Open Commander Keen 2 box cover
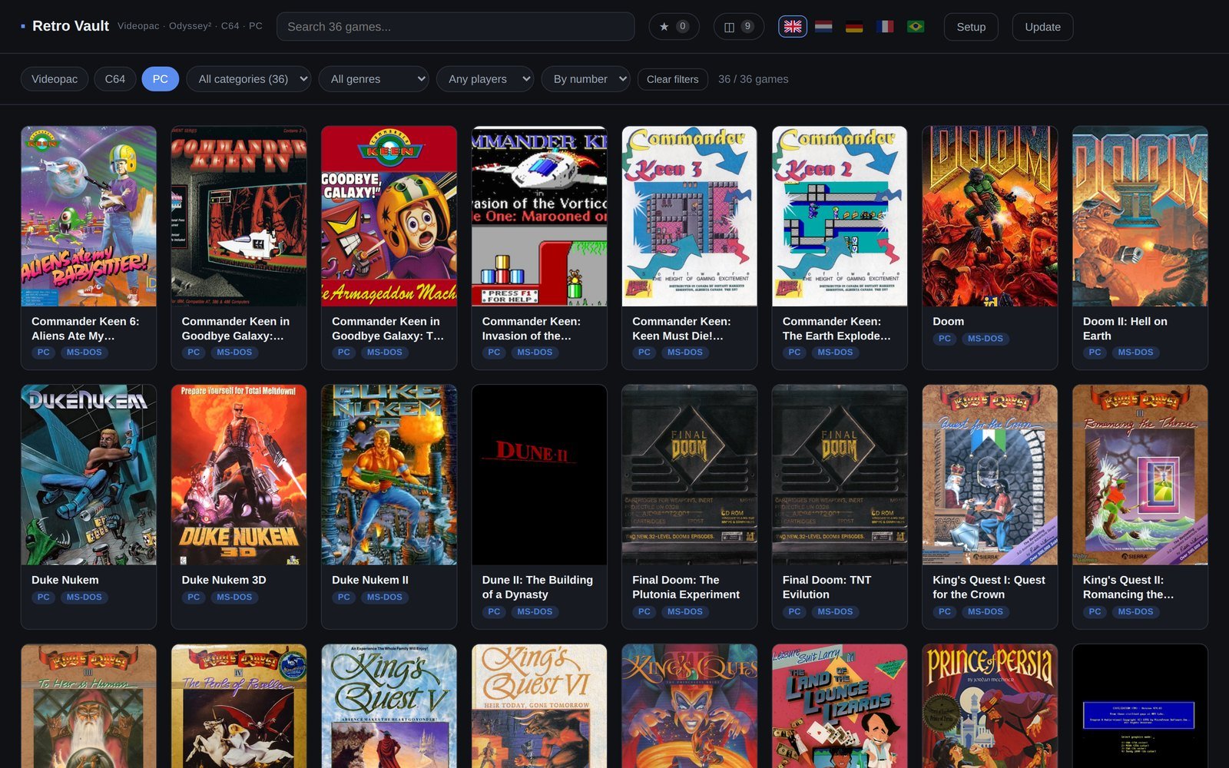The height and width of the screenshot is (768, 1229). 840,217
